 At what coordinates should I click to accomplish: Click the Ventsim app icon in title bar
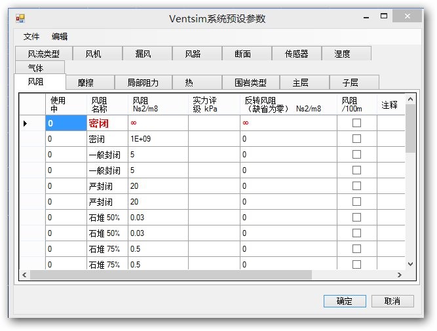(x=20, y=19)
